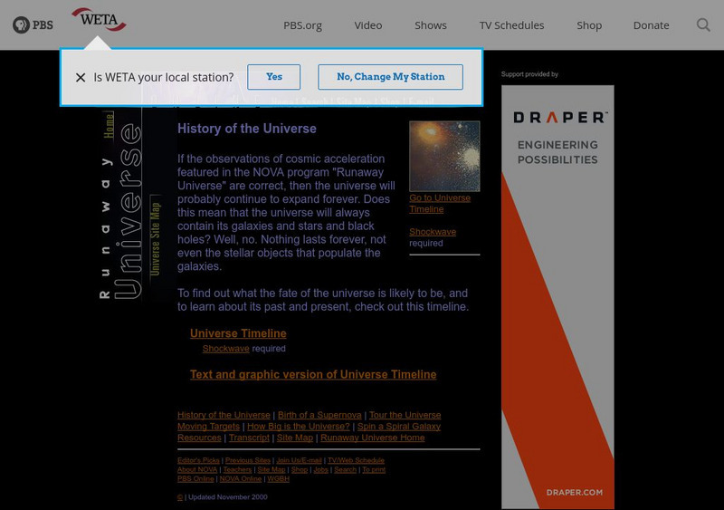The height and width of the screenshot is (510, 724).
Task: Open PBS.org in the top navigation
Action: (x=302, y=25)
